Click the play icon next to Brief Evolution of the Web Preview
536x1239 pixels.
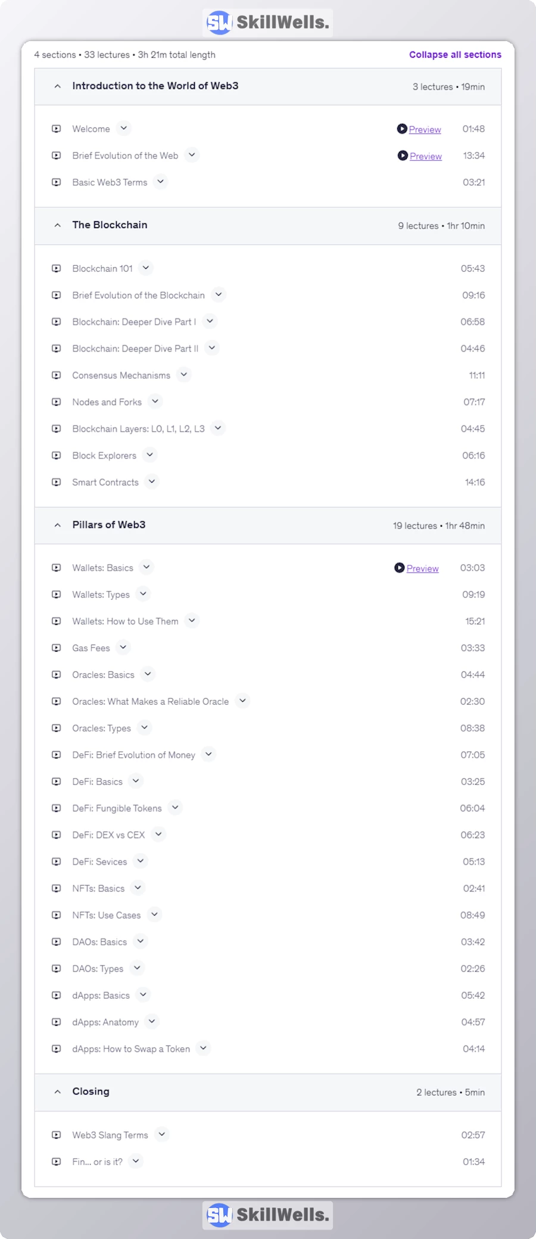pyautogui.click(x=403, y=155)
